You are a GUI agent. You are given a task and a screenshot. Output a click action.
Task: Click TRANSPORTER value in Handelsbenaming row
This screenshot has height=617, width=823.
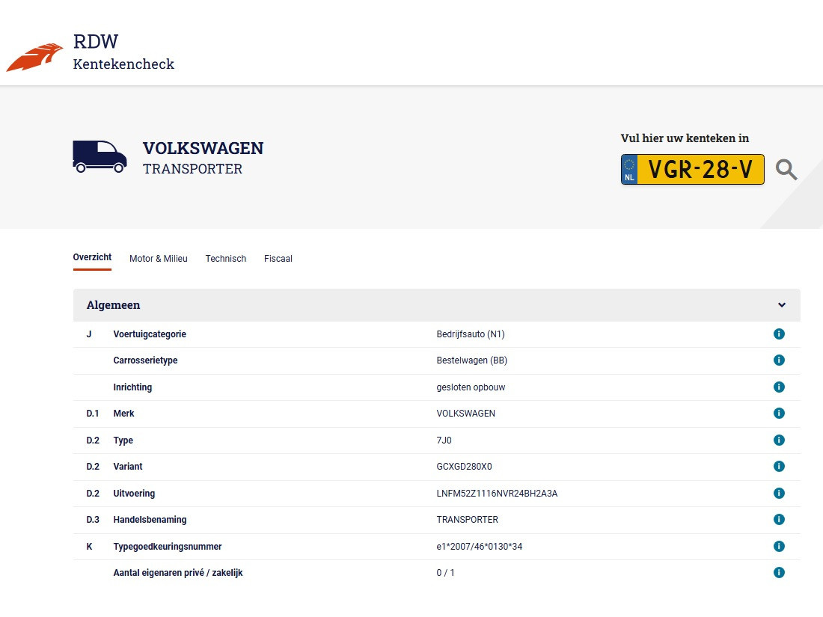pyautogui.click(x=467, y=520)
